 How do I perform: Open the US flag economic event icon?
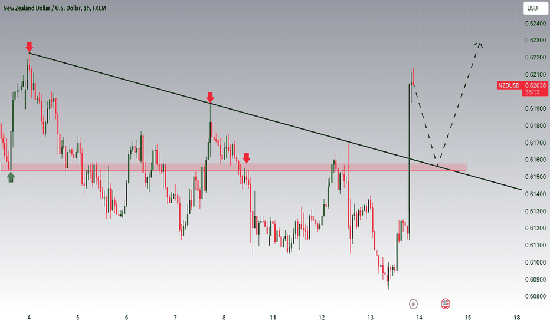point(446,304)
